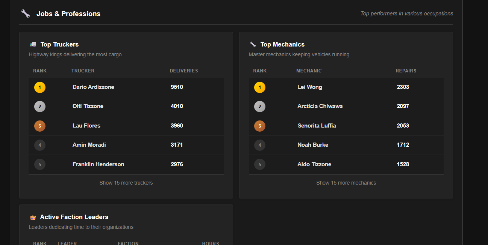
Task: Click the gray rank 4 badge for Amin Moradi
Action: (x=40, y=145)
